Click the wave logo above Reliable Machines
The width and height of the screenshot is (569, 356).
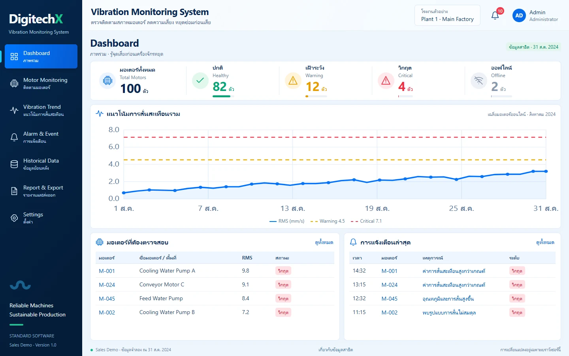(x=20, y=285)
